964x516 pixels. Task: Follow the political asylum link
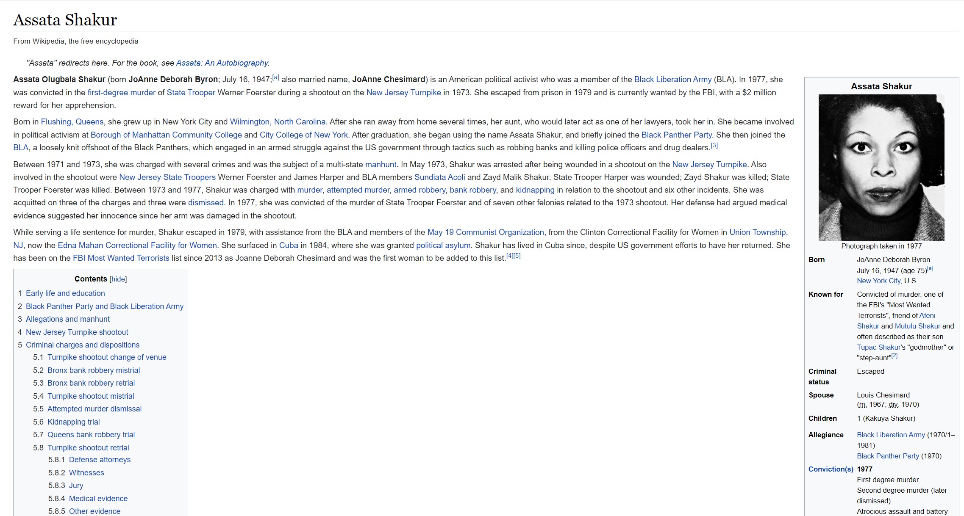(x=443, y=246)
